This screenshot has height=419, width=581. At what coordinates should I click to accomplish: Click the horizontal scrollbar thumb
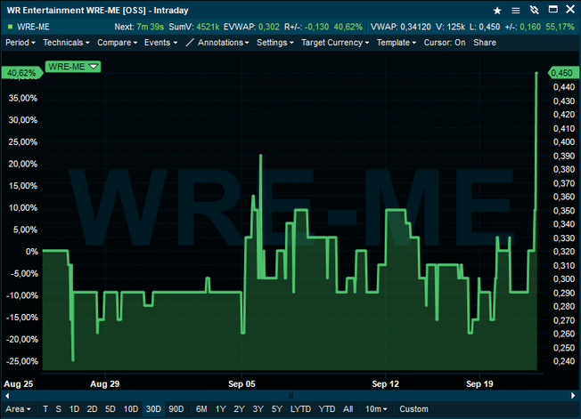click(290, 396)
